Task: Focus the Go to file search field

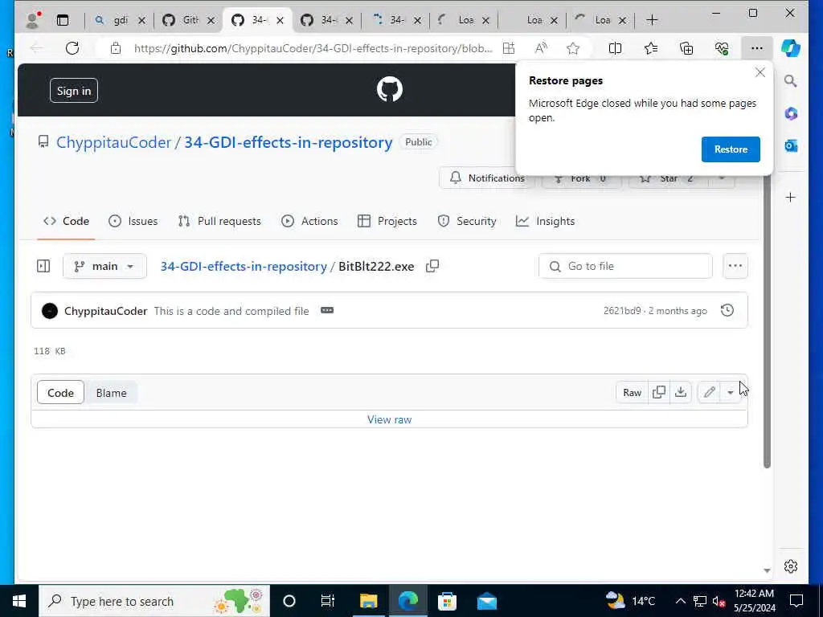Action: pos(625,266)
